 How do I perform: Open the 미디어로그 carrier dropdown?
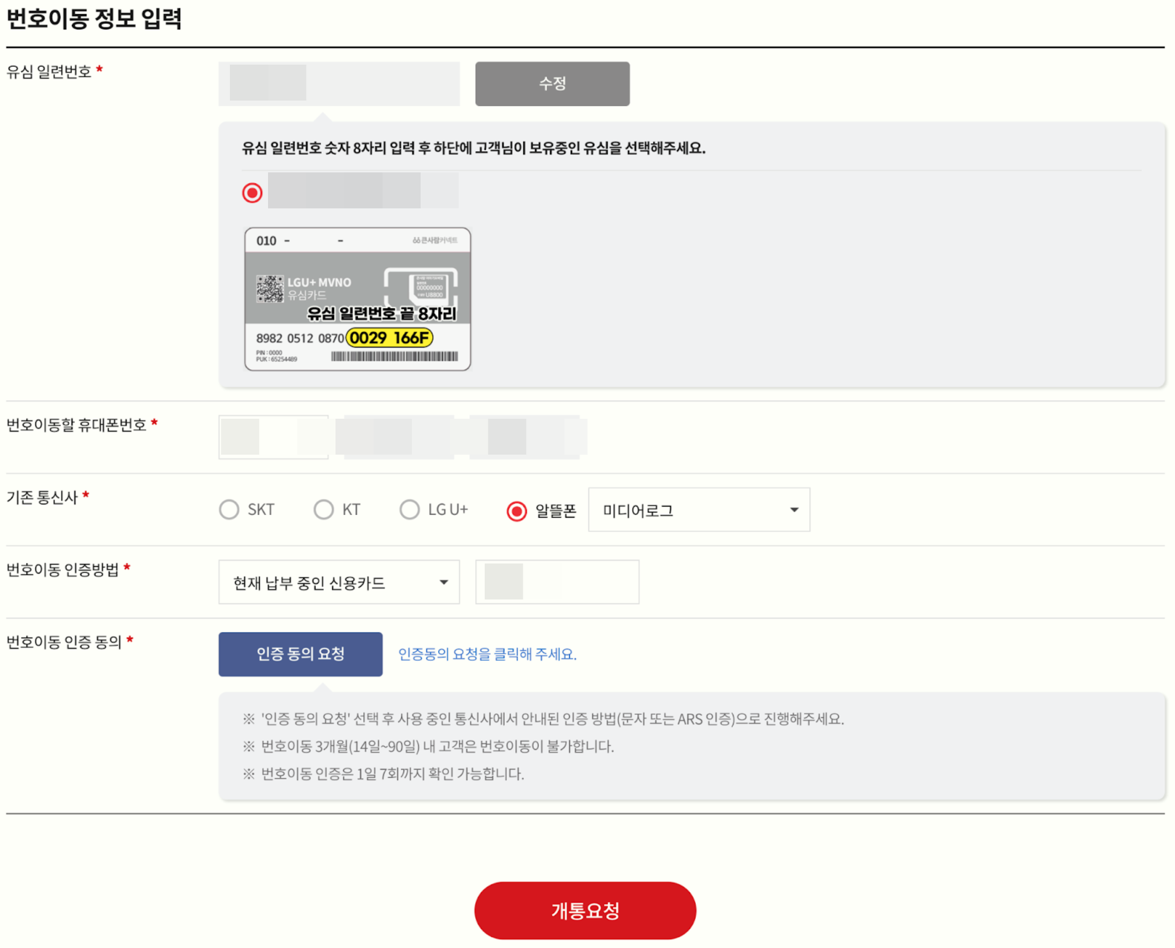pos(699,509)
